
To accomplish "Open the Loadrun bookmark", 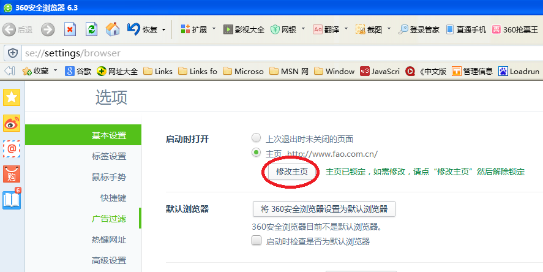I will pos(519,72).
